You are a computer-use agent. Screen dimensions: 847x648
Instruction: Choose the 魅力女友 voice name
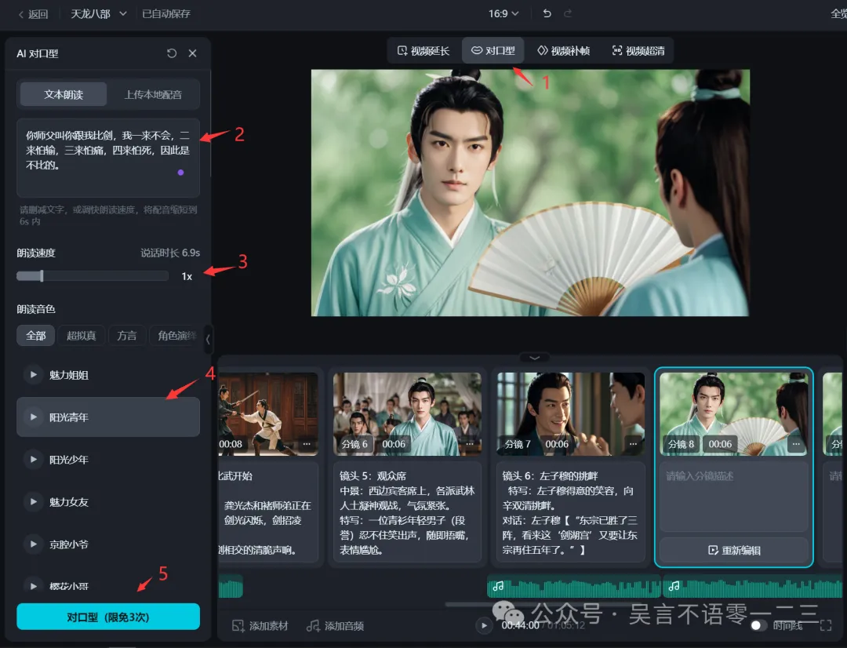pyautogui.click(x=68, y=502)
